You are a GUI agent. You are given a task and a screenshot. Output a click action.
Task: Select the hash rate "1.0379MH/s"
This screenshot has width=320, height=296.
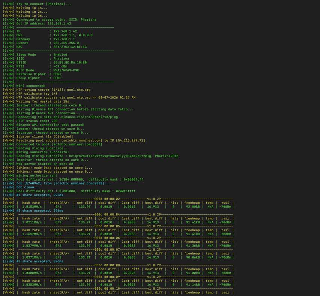(x=32, y=246)
